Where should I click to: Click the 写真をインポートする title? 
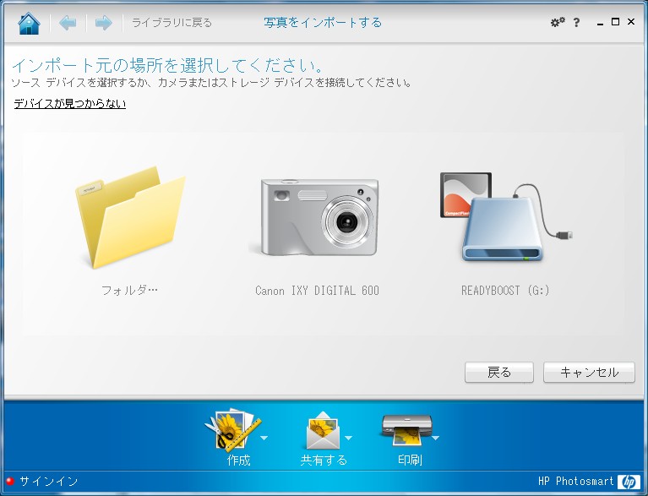(x=323, y=22)
